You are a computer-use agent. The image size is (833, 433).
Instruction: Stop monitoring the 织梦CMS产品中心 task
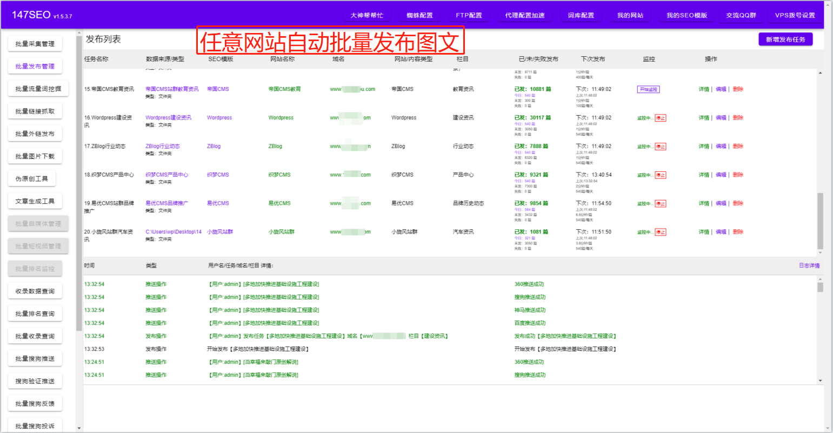click(x=661, y=175)
